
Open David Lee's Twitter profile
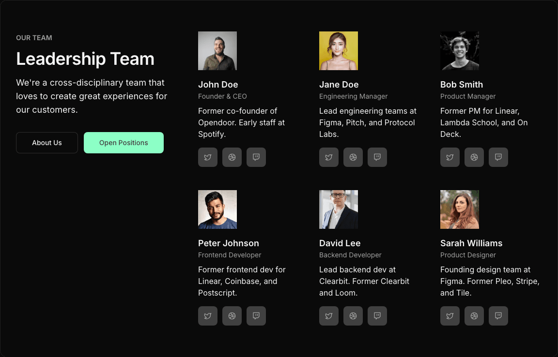pos(329,316)
